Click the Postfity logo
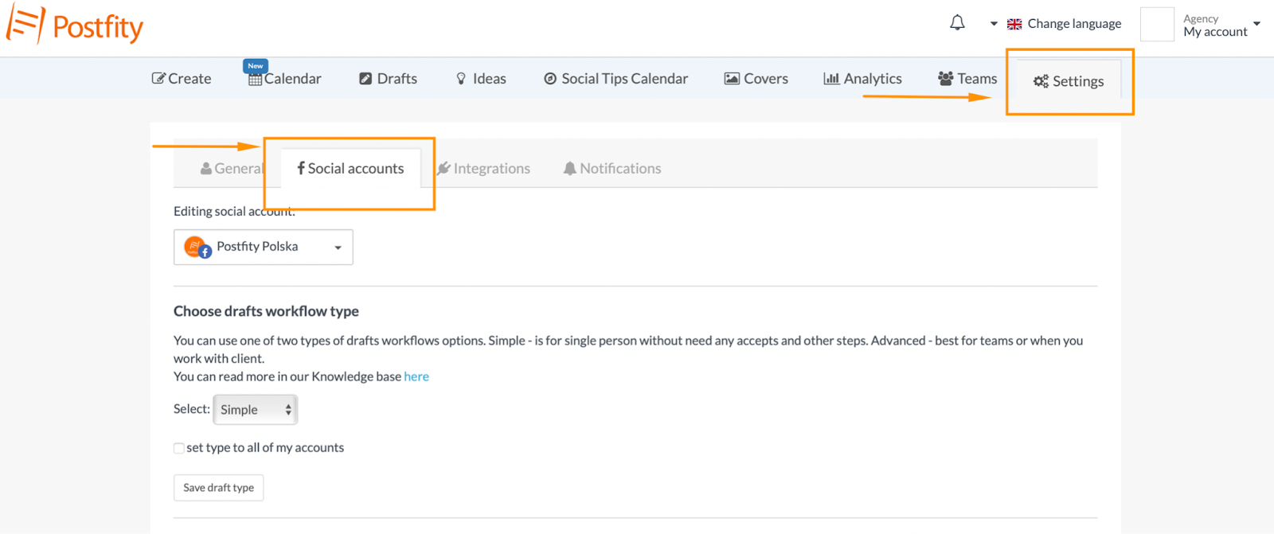Viewport: 1274px width, 534px height. [x=75, y=25]
